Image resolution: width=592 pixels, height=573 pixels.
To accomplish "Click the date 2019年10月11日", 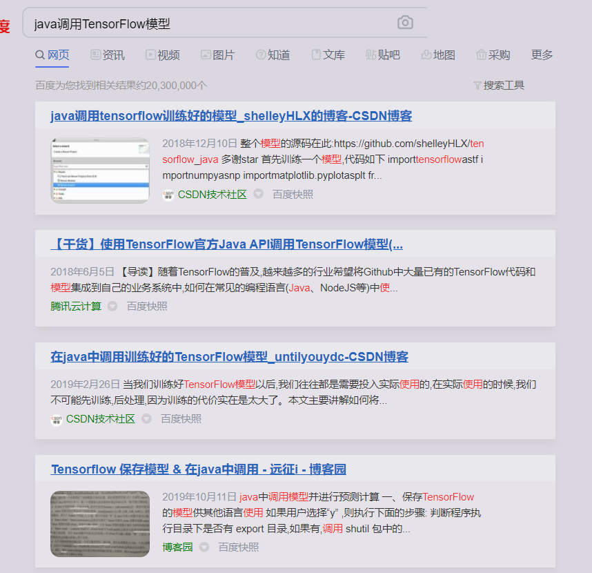I will pos(199,497).
